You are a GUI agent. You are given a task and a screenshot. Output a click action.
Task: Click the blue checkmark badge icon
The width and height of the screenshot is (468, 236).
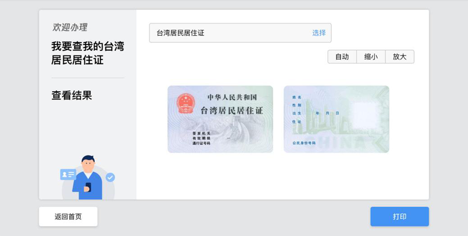(x=110, y=177)
